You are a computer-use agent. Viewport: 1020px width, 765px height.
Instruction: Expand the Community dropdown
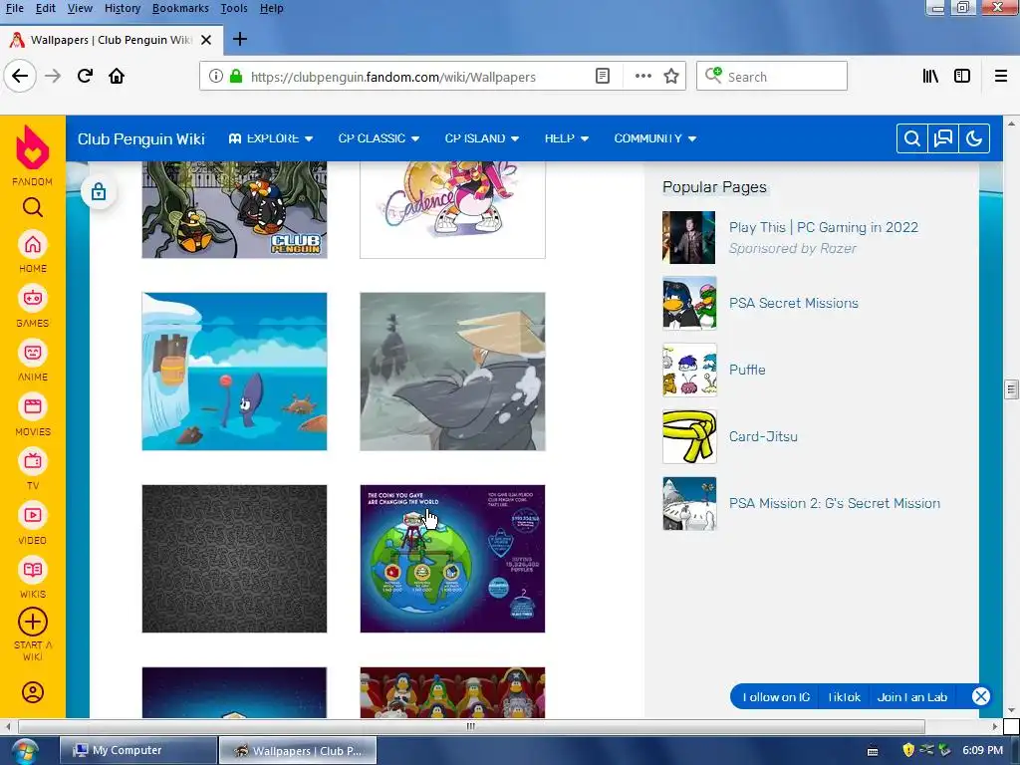coord(655,138)
